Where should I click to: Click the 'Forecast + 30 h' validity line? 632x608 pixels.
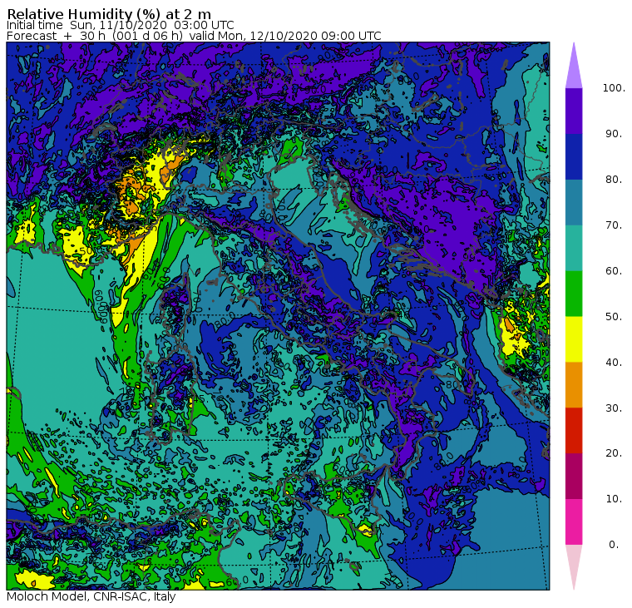[194, 36]
